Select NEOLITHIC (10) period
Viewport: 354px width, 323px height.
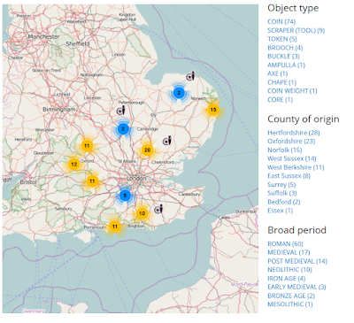click(x=289, y=270)
